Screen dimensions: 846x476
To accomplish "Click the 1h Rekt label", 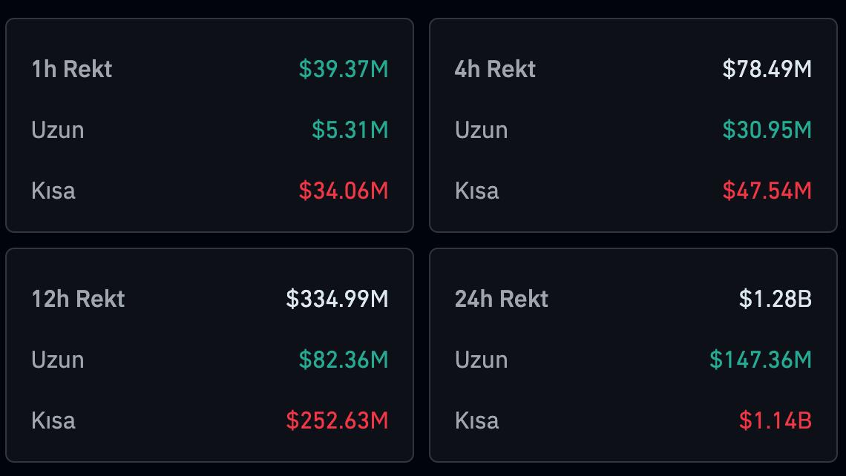I will 71,69.
